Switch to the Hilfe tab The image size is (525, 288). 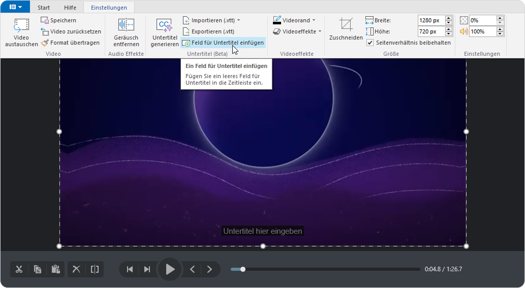(70, 7)
